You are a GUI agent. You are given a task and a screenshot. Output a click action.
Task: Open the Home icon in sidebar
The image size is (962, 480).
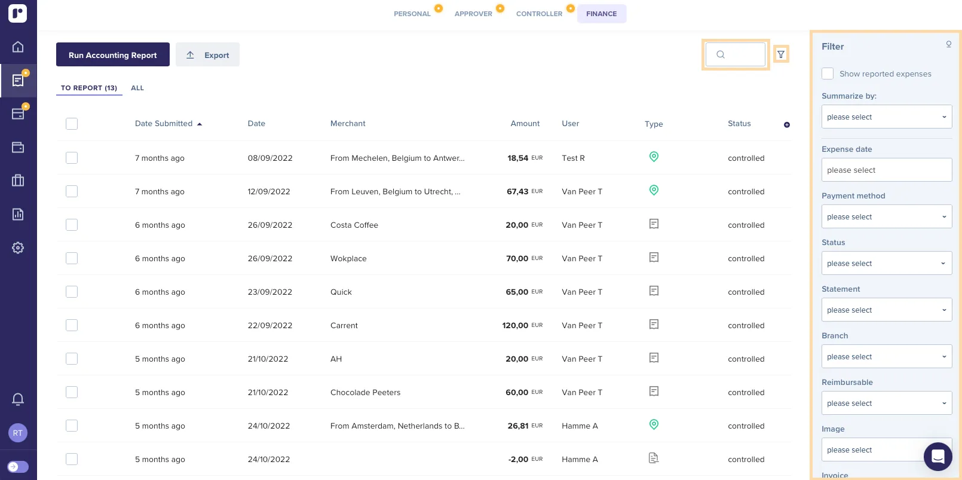coord(18,47)
